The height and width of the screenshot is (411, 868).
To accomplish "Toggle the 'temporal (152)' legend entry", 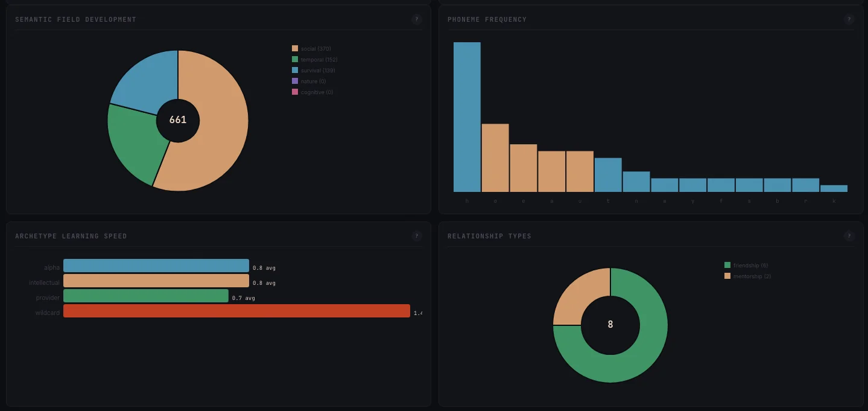I will pyautogui.click(x=314, y=59).
